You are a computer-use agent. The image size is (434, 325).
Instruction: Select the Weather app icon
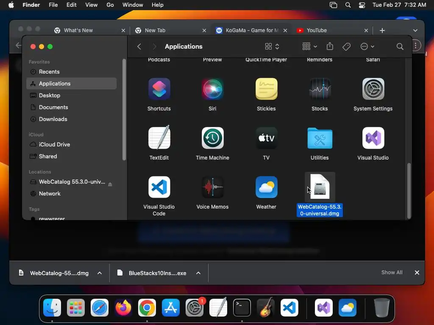pos(266,187)
